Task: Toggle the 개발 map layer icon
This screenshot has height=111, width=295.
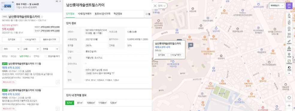Action: 289,16
